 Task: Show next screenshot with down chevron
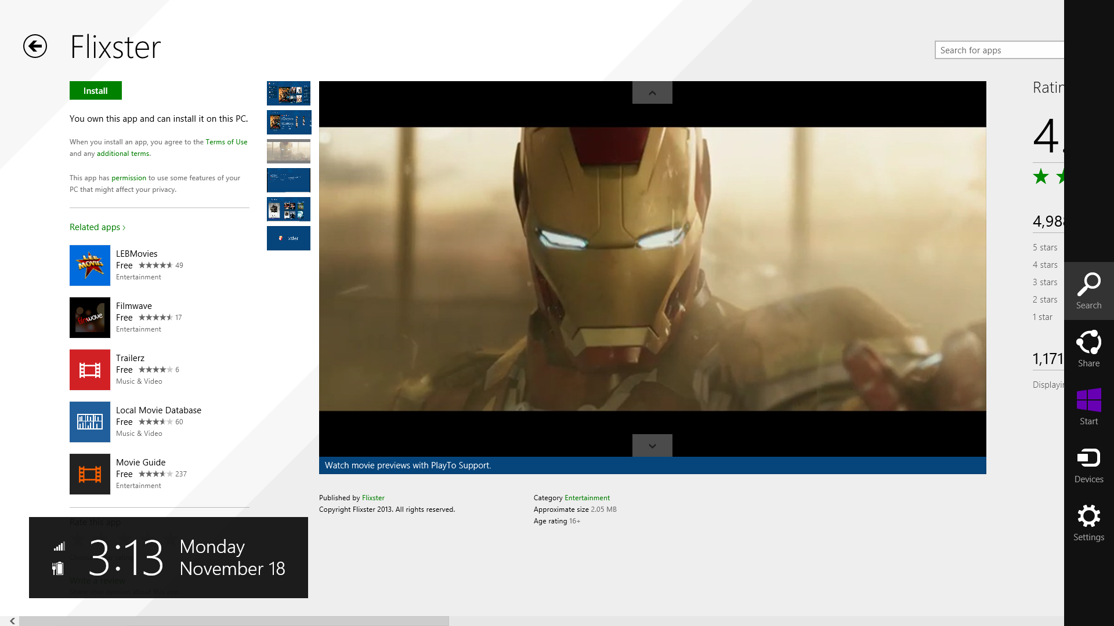(x=652, y=446)
